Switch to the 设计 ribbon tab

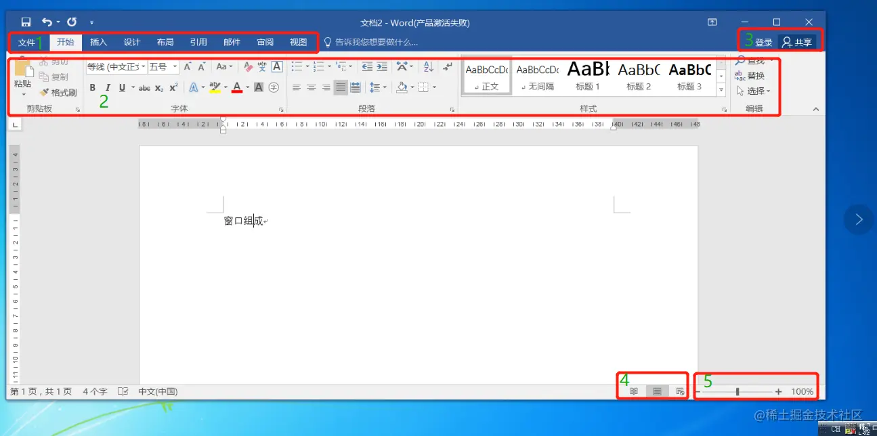132,43
